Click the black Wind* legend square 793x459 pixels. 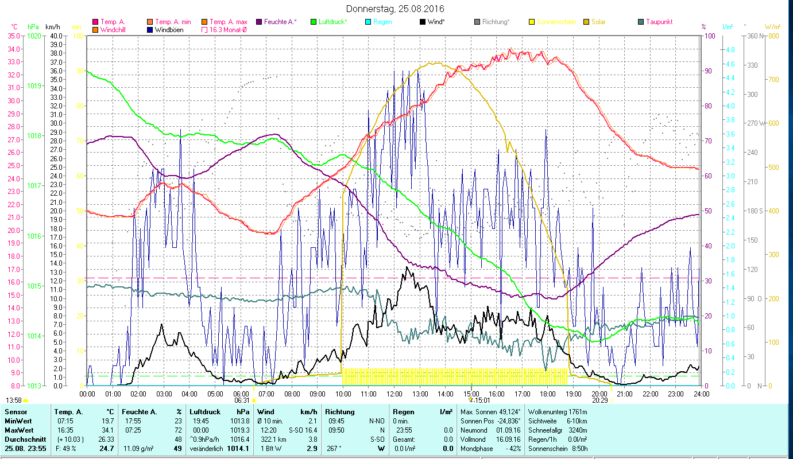click(x=423, y=22)
